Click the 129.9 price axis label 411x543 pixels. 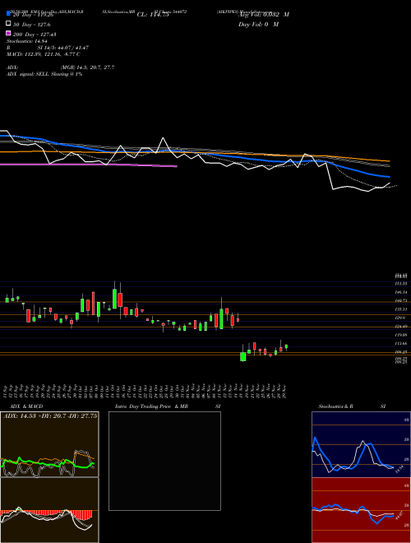(401, 318)
